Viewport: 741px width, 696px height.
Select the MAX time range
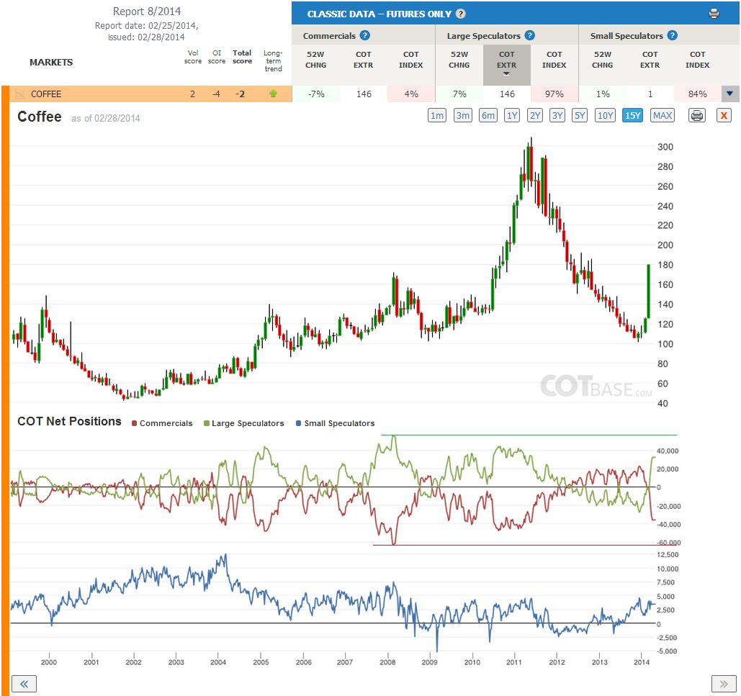pyautogui.click(x=662, y=115)
